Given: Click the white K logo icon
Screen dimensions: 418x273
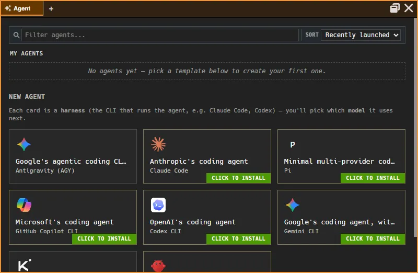Looking at the screenshot, I should coord(24,265).
